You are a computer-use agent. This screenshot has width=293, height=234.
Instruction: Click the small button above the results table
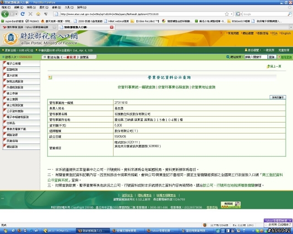(278, 97)
